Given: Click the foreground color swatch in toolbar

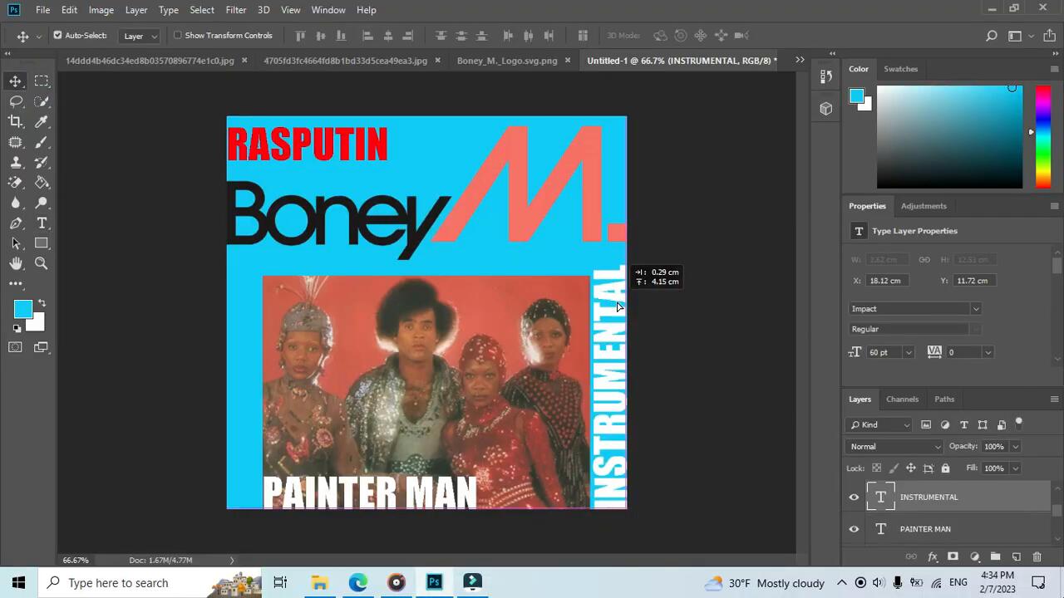Looking at the screenshot, I should (22, 309).
